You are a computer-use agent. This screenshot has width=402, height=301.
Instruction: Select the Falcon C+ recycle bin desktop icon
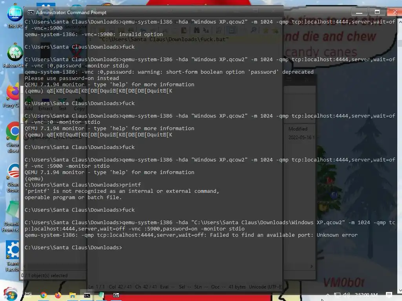(x=15, y=53)
